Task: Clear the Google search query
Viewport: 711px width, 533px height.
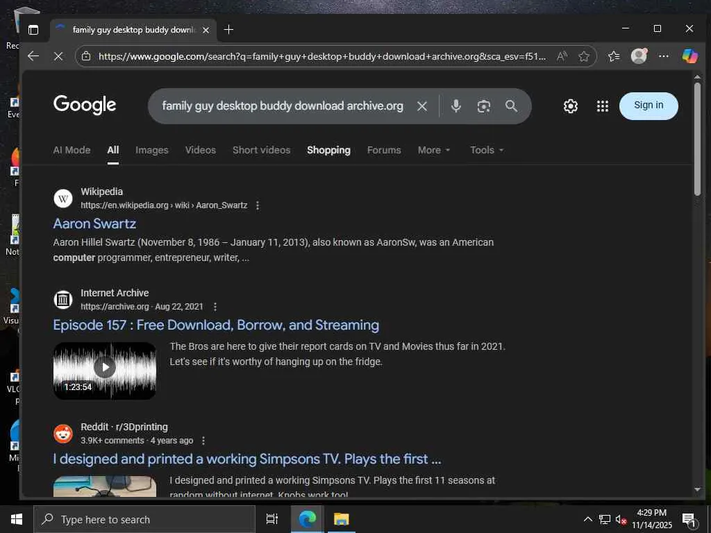Action: tap(422, 106)
